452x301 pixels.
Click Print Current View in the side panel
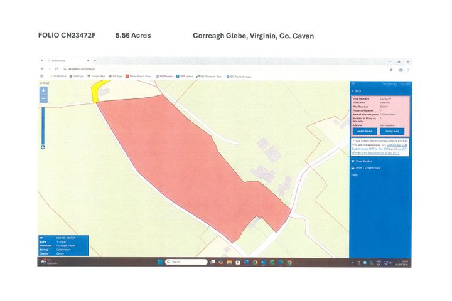click(x=368, y=168)
